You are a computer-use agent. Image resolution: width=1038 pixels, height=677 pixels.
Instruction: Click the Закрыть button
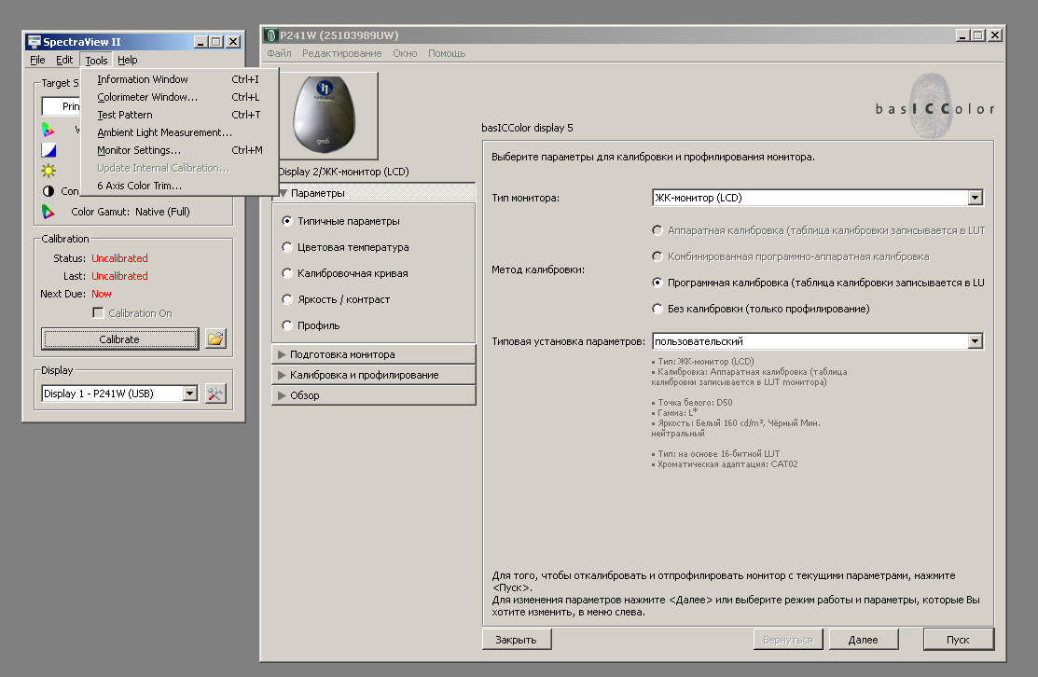pyautogui.click(x=517, y=640)
